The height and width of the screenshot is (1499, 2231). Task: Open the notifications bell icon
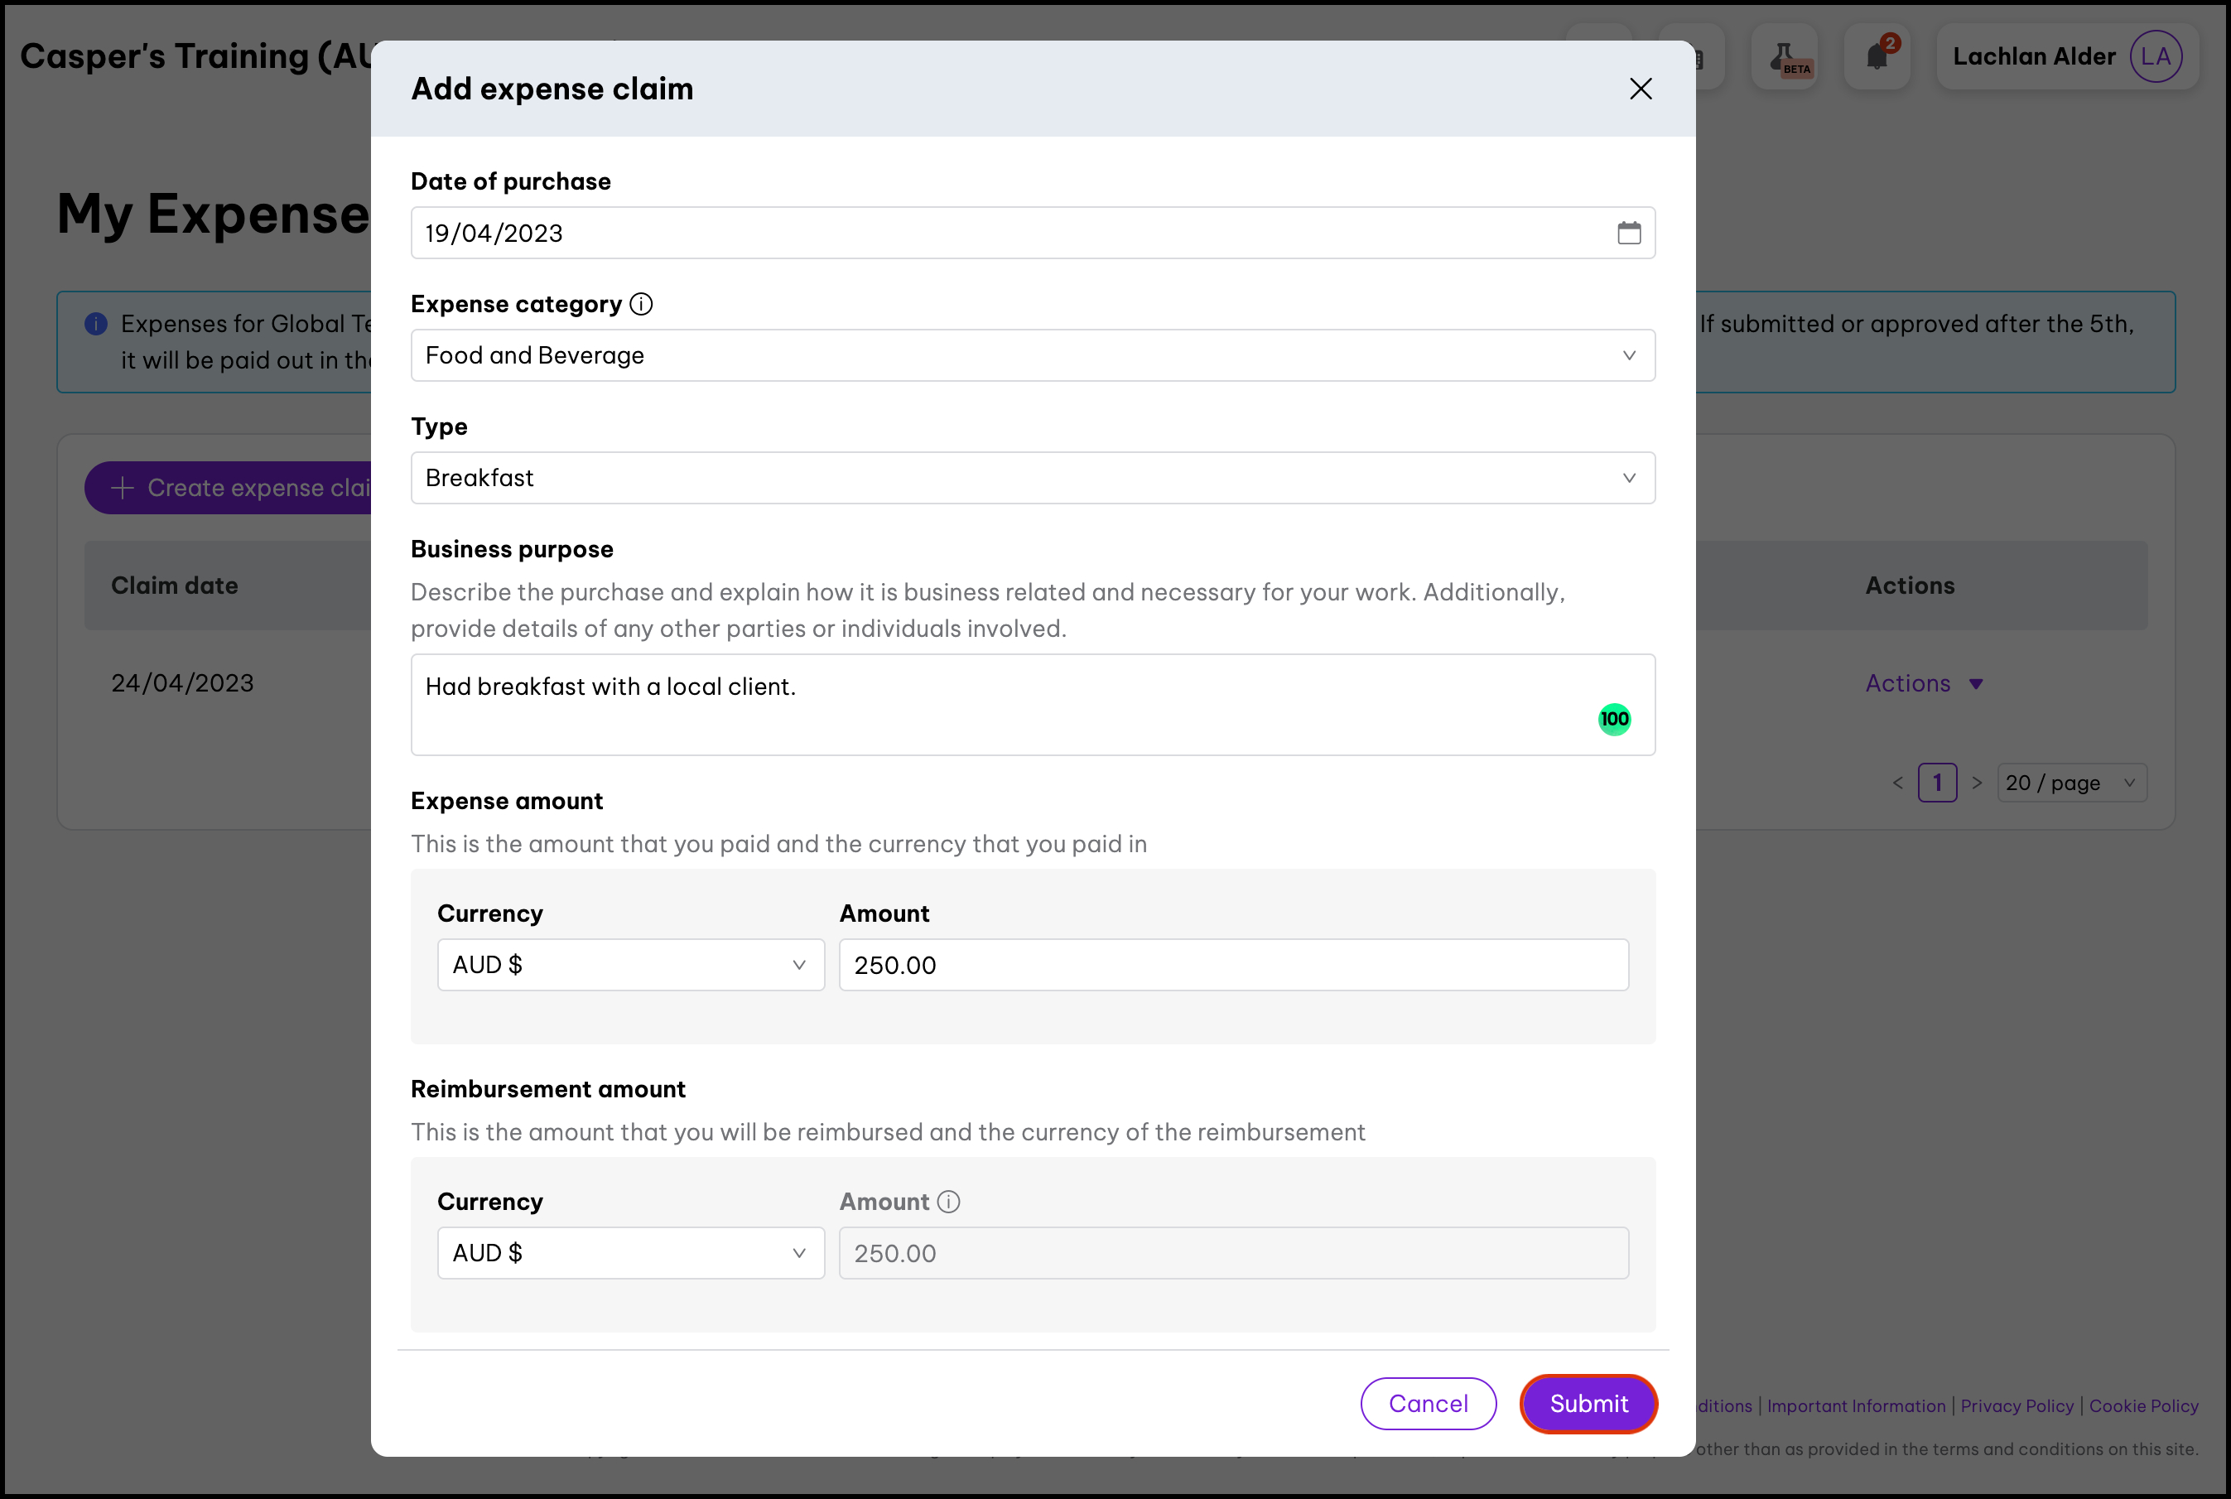[1877, 57]
